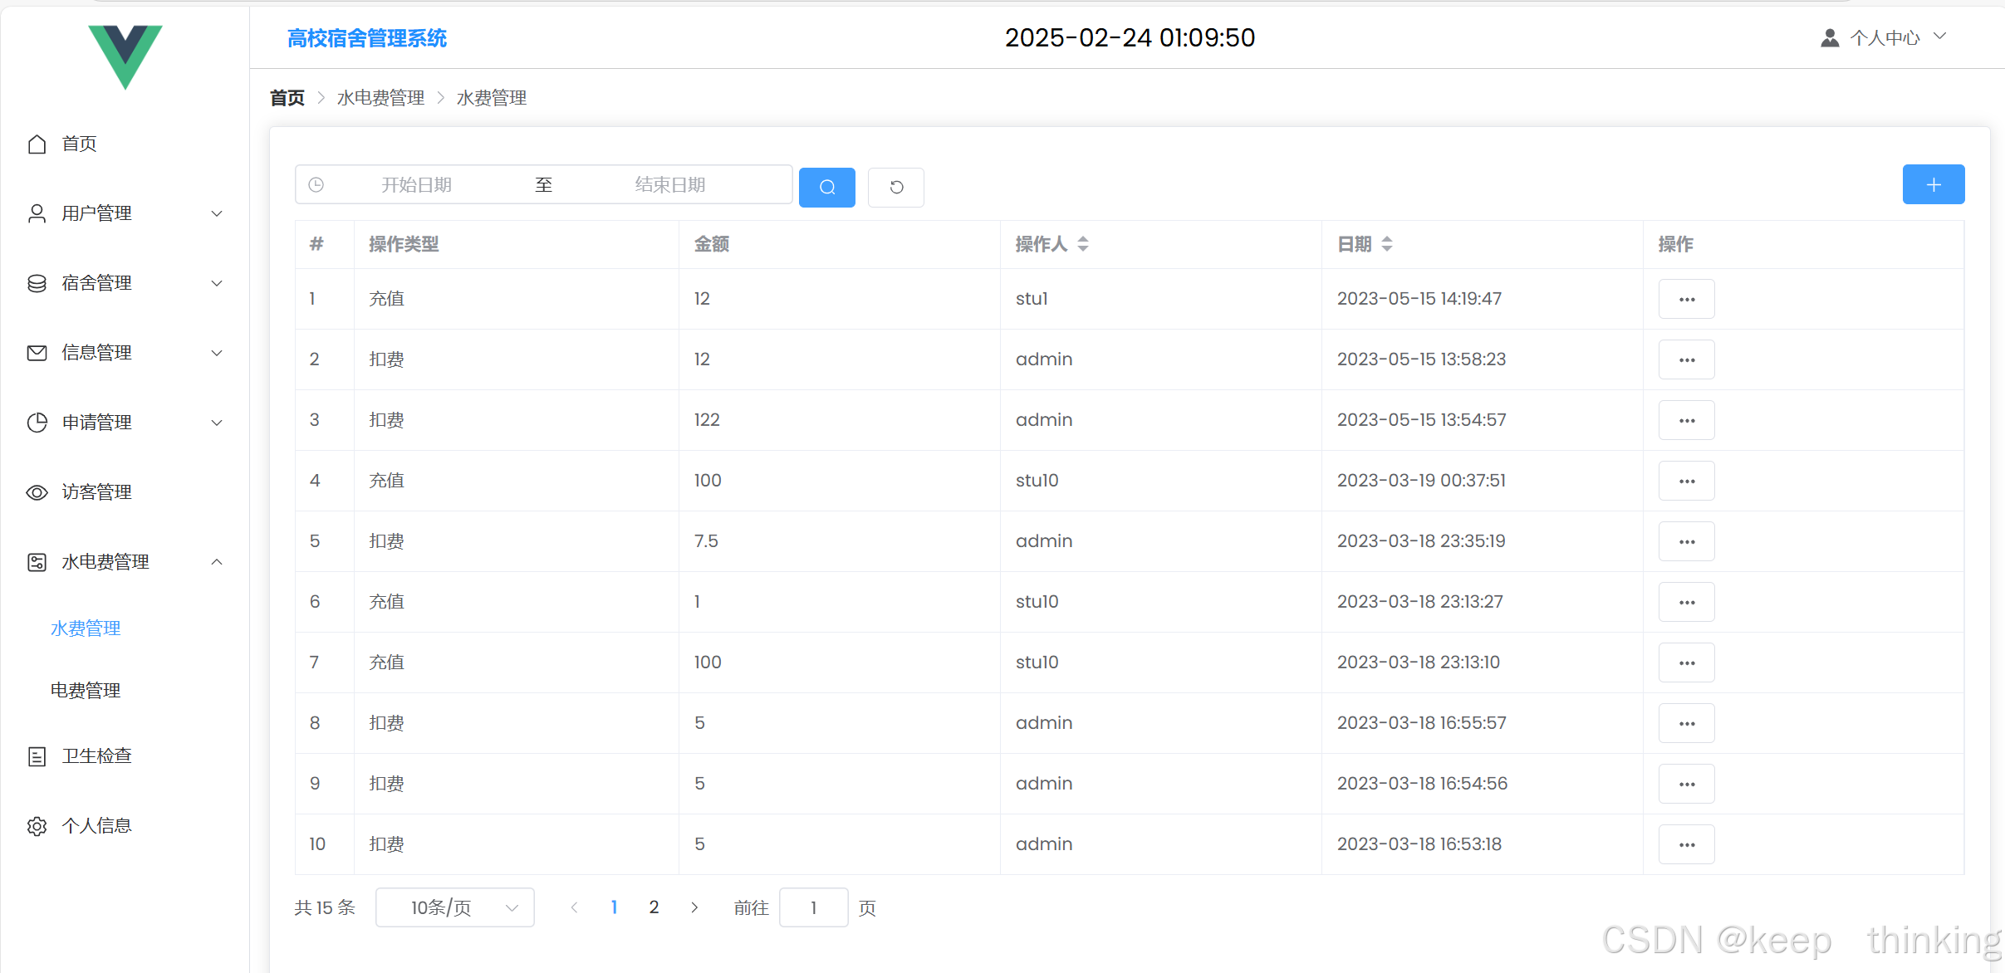2005x973 pixels.
Task: Open the 10条/页 page size dropdown
Action: (x=454, y=907)
